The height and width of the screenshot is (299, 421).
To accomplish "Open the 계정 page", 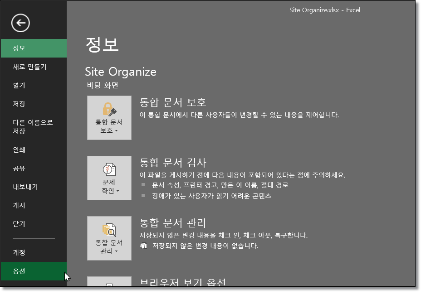I will click(x=34, y=252).
